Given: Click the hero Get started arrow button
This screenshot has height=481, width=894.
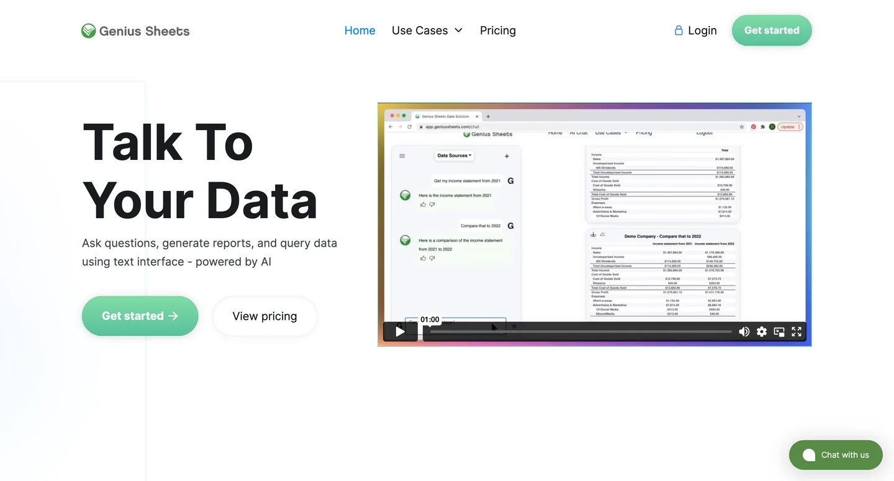Looking at the screenshot, I should click(140, 316).
